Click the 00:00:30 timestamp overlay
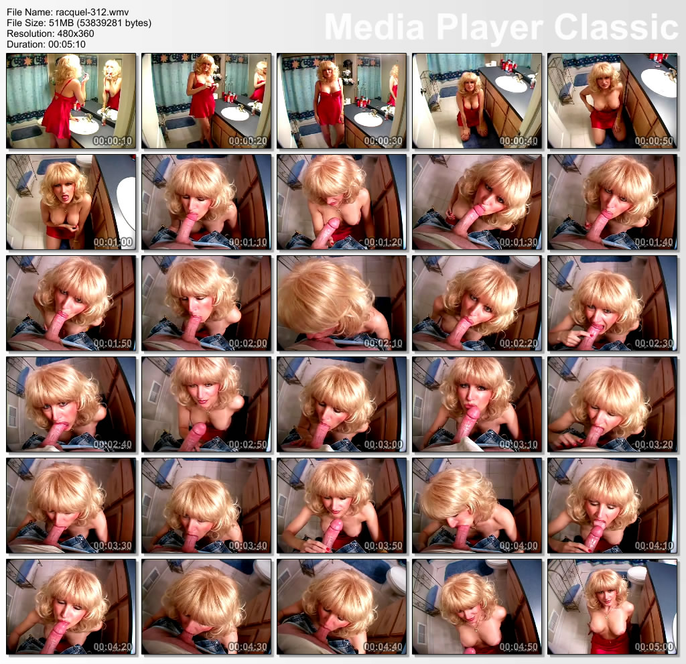 [x=384, y=141]
